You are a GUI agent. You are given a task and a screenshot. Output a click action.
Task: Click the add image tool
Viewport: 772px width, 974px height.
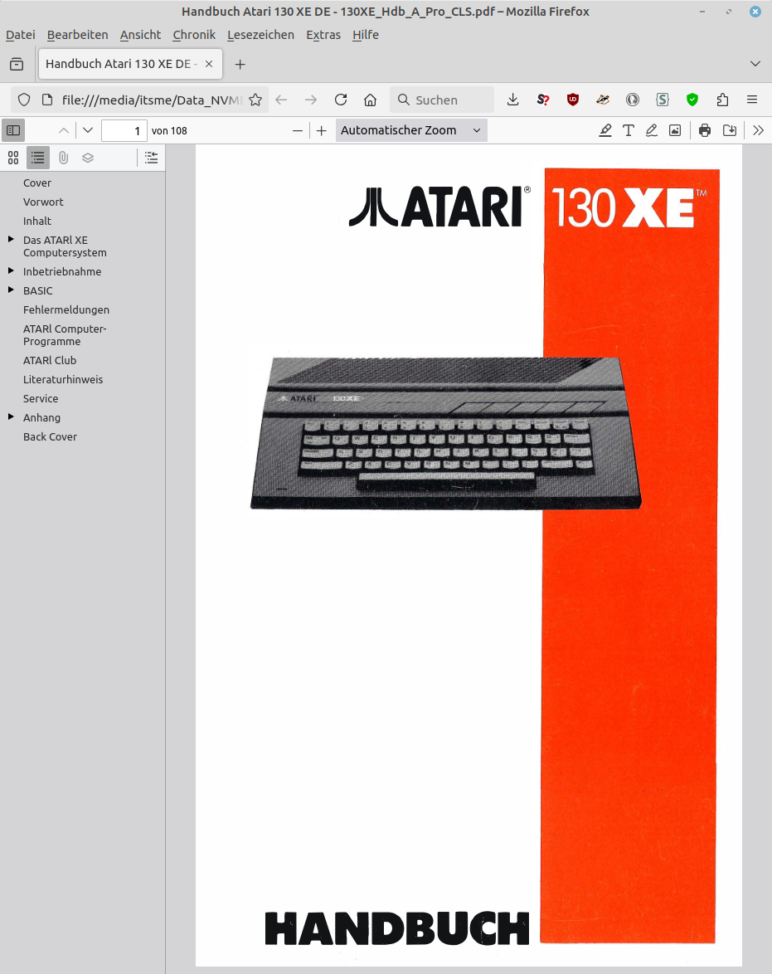click(x=675, y=130)
